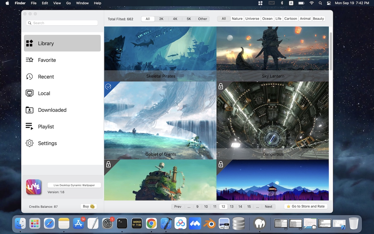
Task: Open the Settings gear icon
Action: point(30,143)
